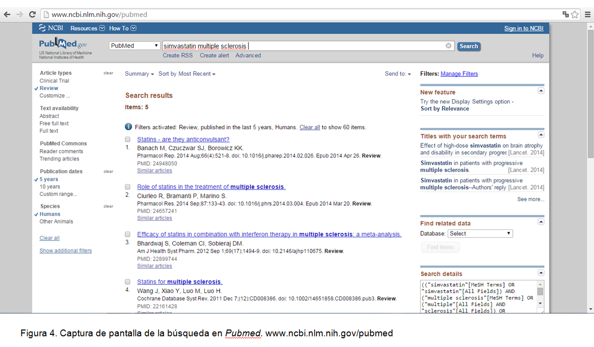Collapse the New feature panel
This screenshot has width=594, height=347.
click(x=541, y=91)
